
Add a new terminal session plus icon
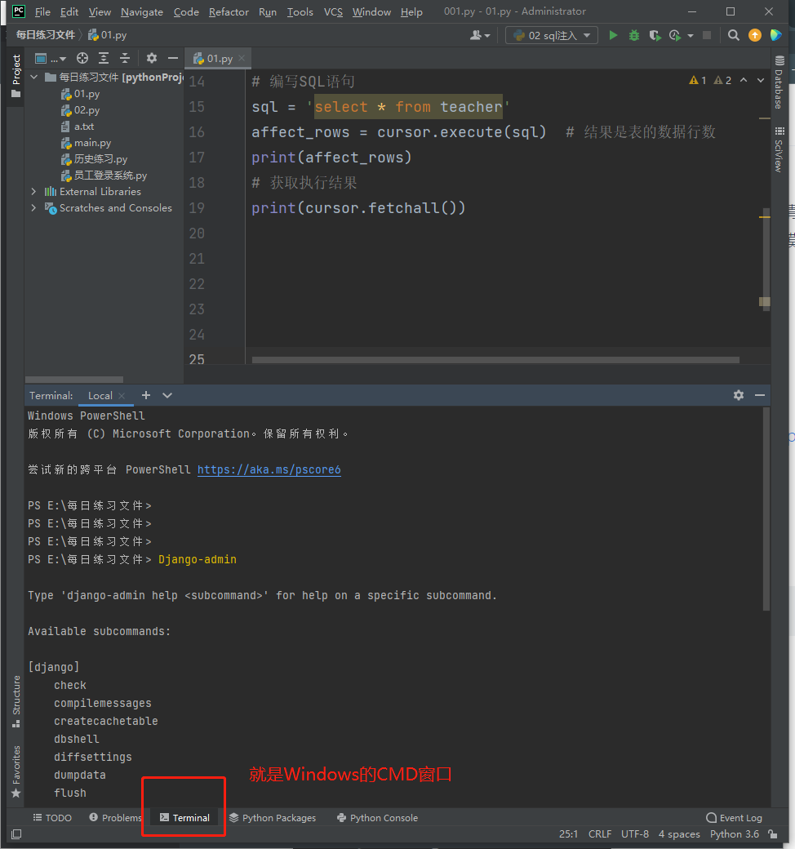coord(145,395)
